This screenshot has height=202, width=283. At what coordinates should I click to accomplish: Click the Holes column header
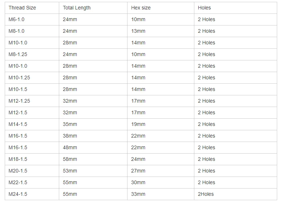point(204,8)
